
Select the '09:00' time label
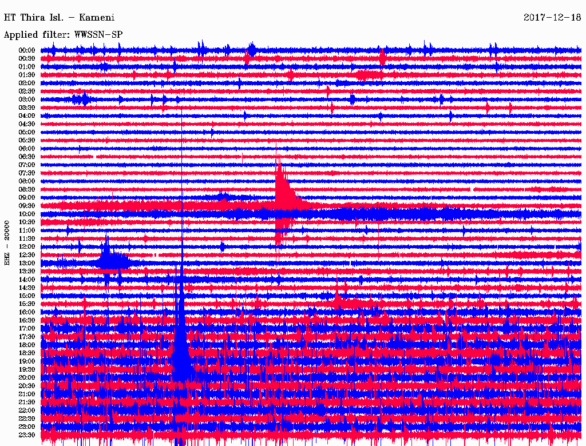27,198
